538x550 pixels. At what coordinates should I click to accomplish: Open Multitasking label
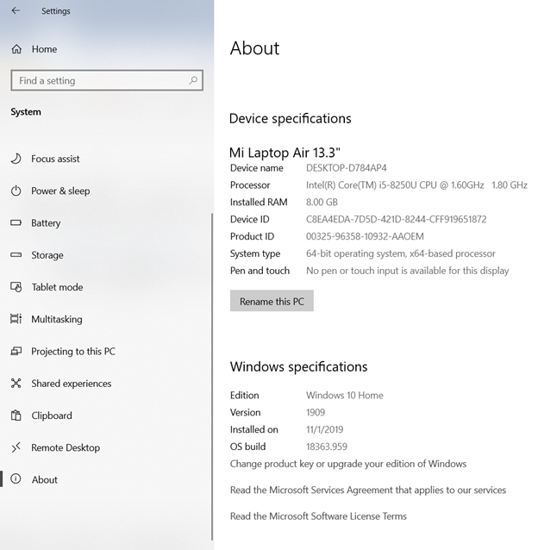(57, 319)
